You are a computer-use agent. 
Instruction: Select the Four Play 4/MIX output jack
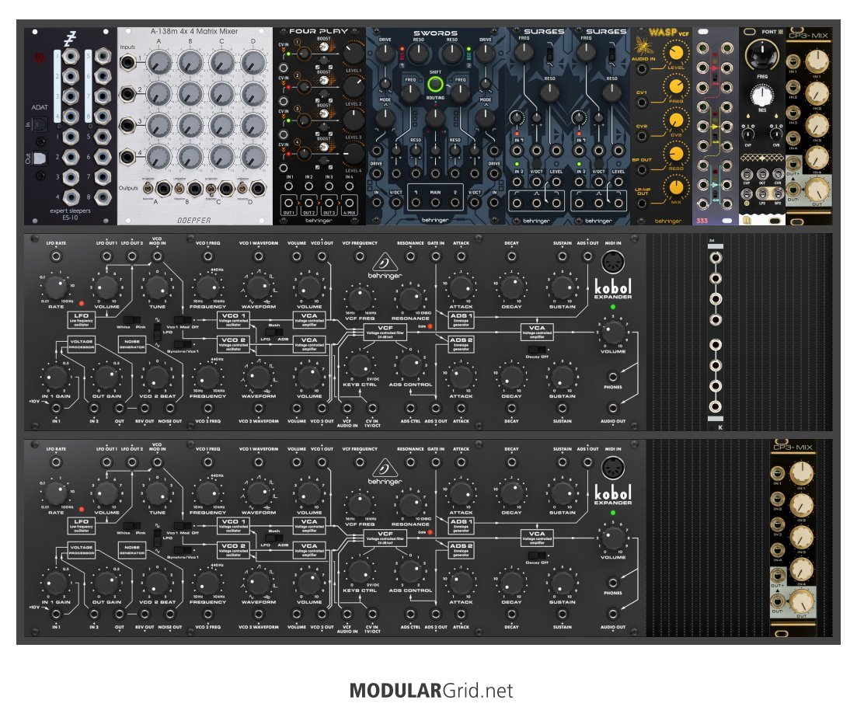click(350, 202)
